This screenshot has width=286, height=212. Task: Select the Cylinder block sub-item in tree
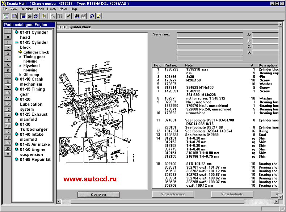click(36, 52)
